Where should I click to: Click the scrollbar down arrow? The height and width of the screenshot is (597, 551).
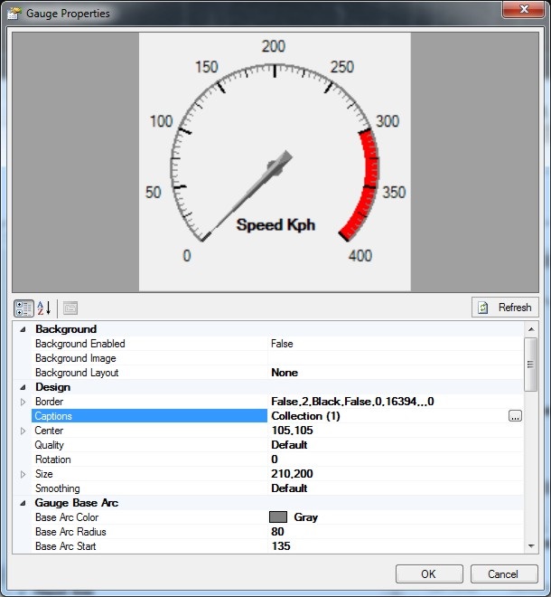pos(531,545)
